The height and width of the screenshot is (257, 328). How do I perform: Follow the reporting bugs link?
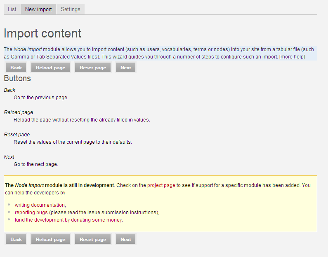tap(31, 213)
